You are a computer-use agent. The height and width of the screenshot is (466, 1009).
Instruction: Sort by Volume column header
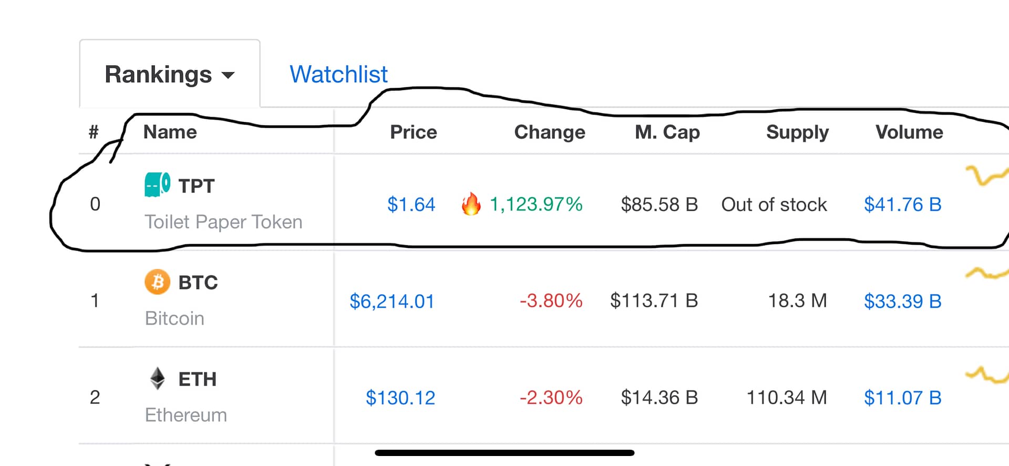point(909,132)
